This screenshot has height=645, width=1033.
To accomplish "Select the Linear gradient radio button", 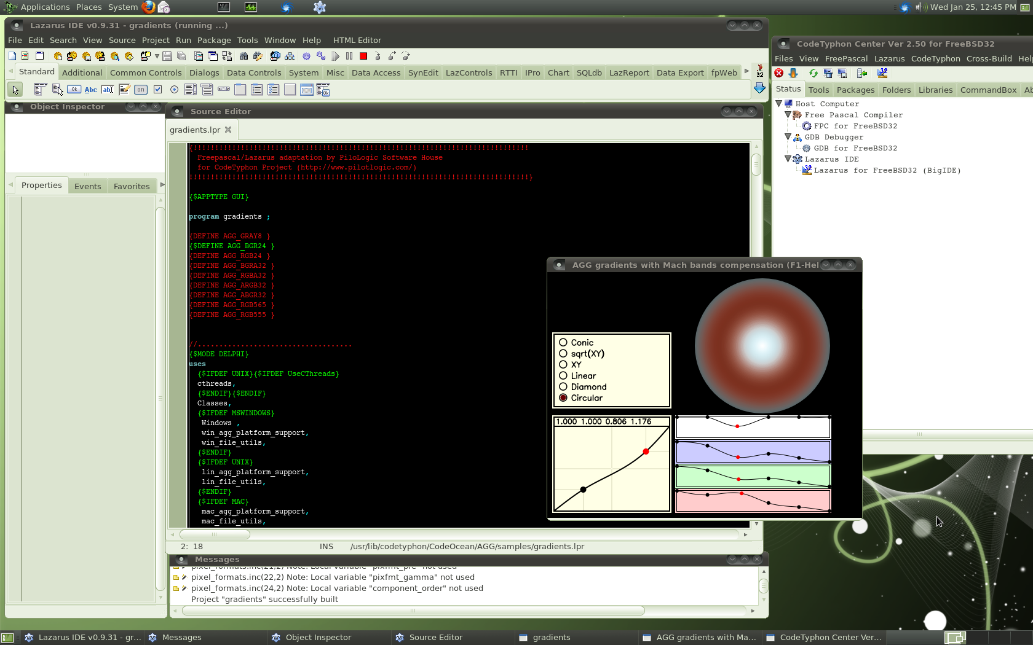I will click(x=563, y=376).
